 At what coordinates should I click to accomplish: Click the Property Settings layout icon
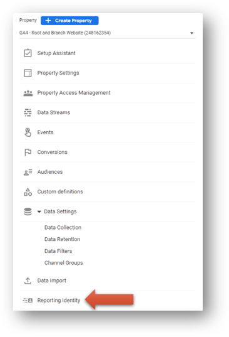[x=28, y=73]
